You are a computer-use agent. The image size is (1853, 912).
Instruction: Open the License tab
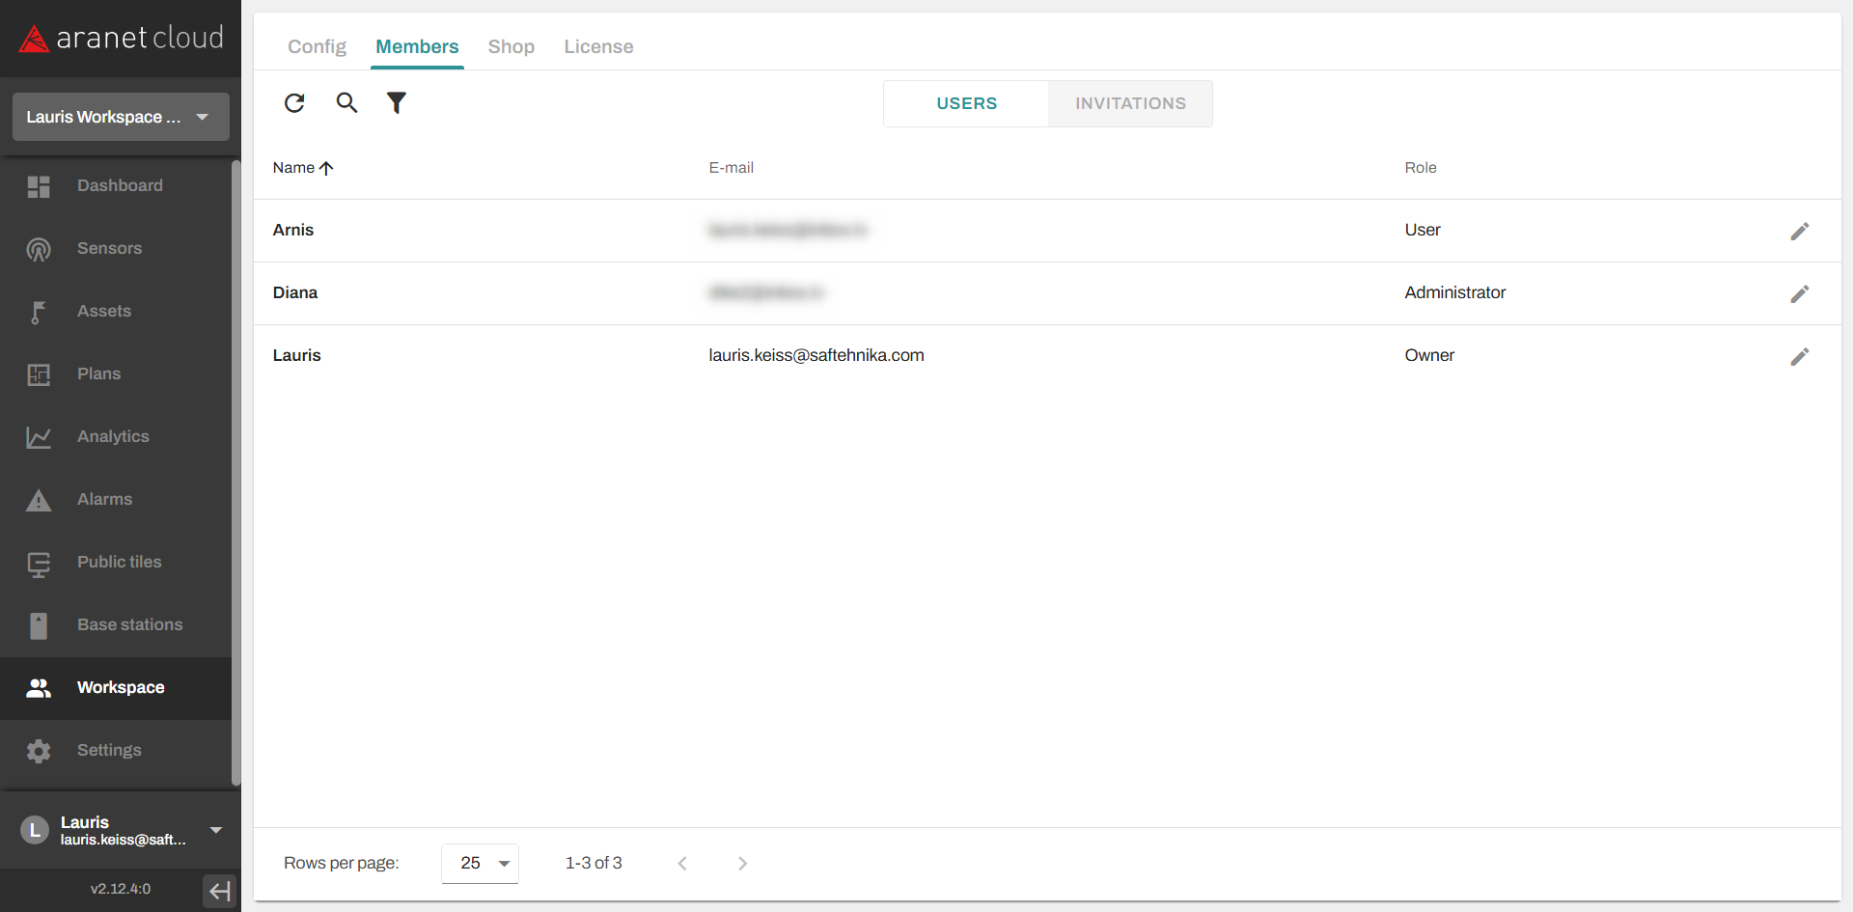[598, 46]
